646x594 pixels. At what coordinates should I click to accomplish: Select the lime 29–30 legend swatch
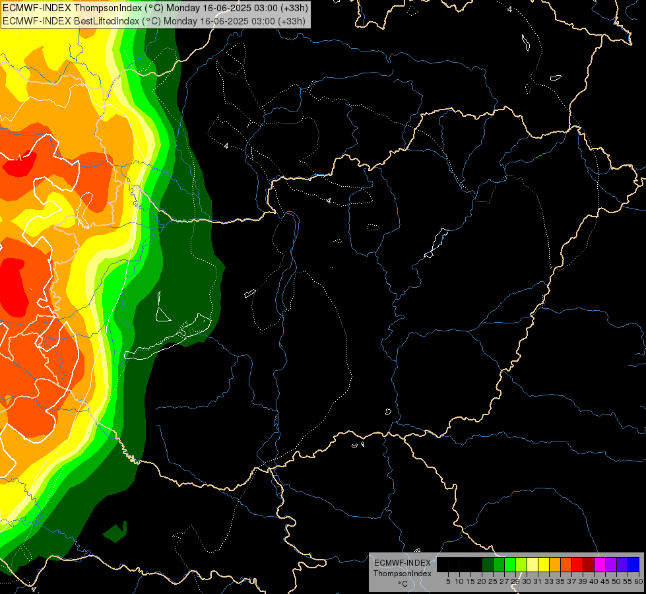[521, 564]
